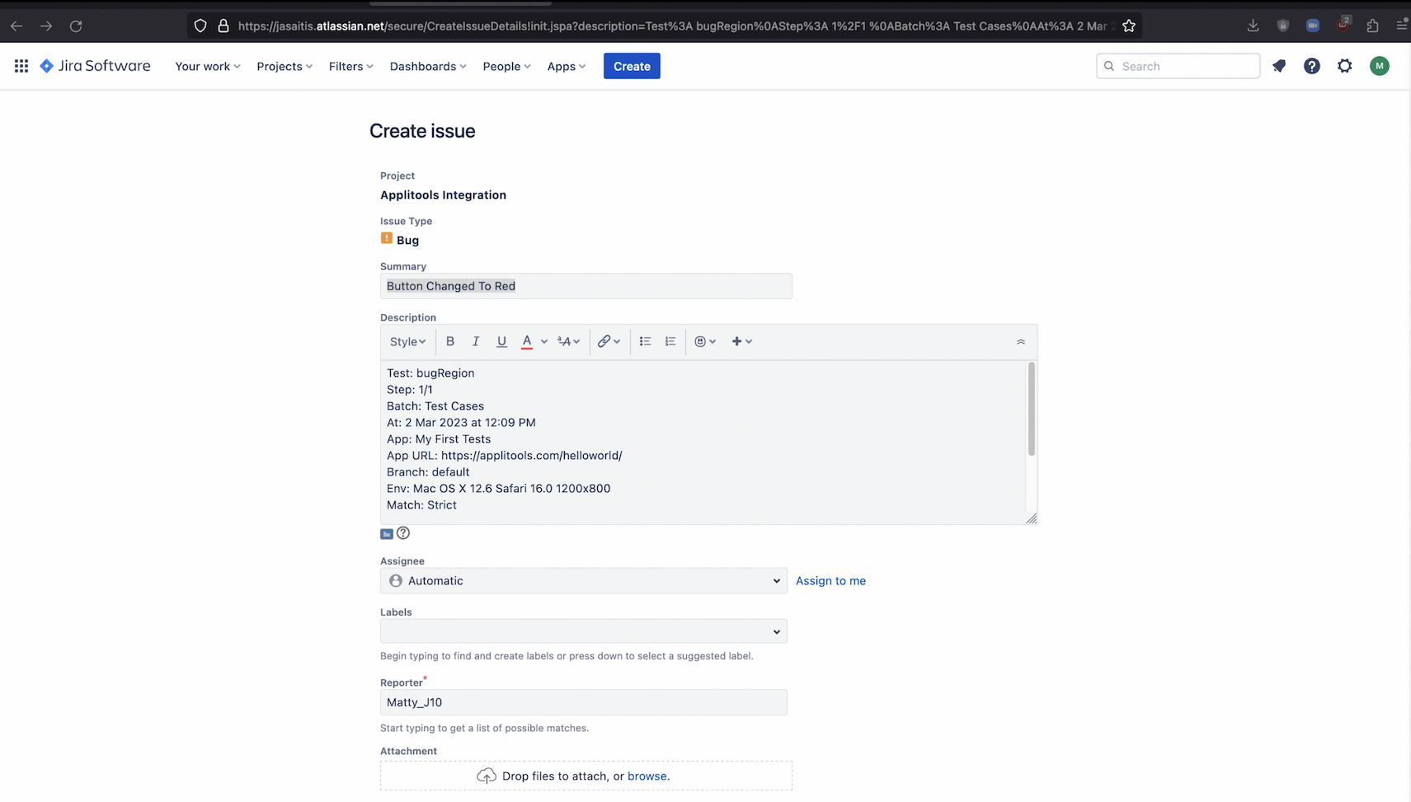Click the 'App: My First Tests' line
This screenshot has width=1411, height=802.
tap(439, 439)
